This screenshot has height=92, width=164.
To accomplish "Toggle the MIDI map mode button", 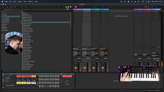I will tap(152, 7).
